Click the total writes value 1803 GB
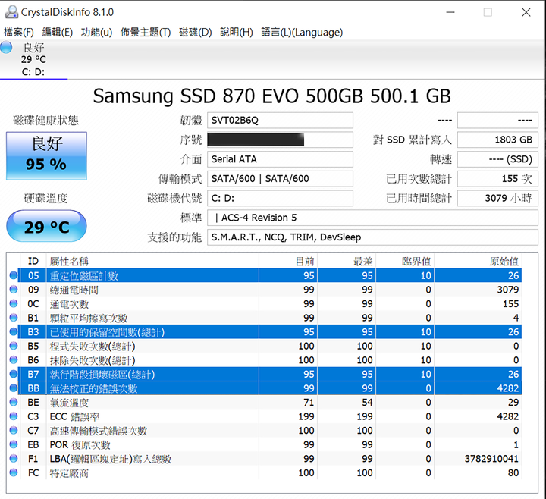The height and width of the screenshot is (499, 546). pyautogui.click(x=497, y=140)
